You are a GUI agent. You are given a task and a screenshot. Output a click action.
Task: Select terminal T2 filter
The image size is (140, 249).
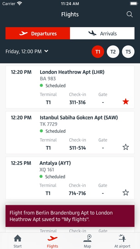click(x=113, y=52)
